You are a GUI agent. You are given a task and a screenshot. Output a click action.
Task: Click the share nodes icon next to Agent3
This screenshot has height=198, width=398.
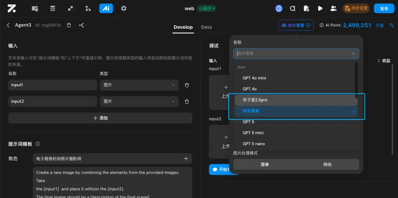pyautogui.click(x=81, y=25)
